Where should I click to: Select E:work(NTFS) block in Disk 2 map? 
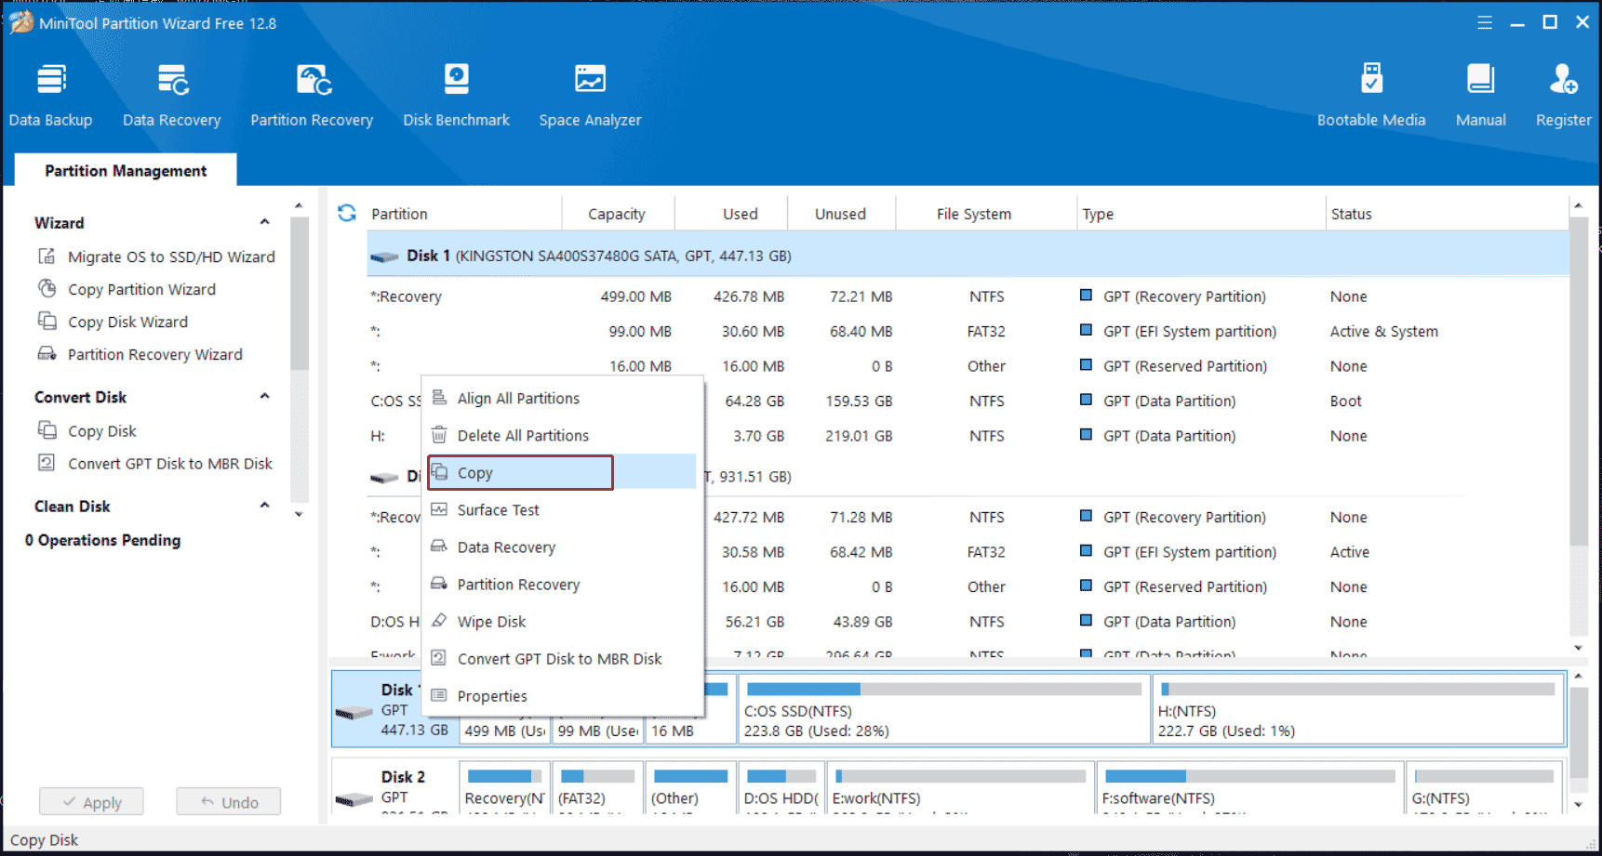click(x=960, y=788)
